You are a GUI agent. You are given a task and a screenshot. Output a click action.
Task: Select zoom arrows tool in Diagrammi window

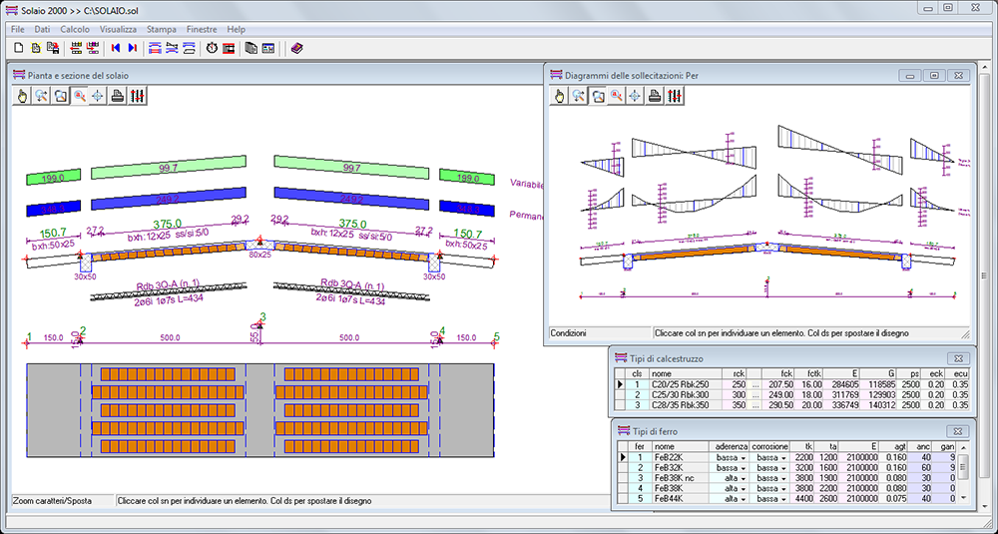pyautogui.click(x=579, y=96)
